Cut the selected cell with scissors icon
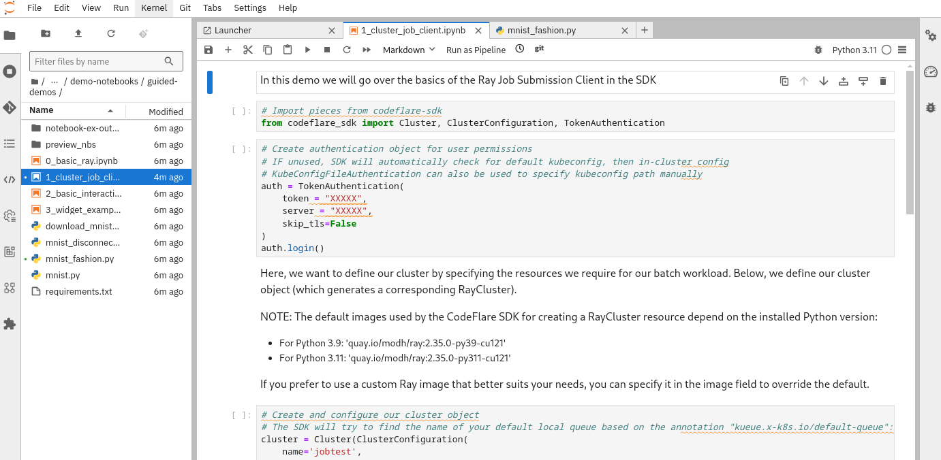 pos(248,50)
